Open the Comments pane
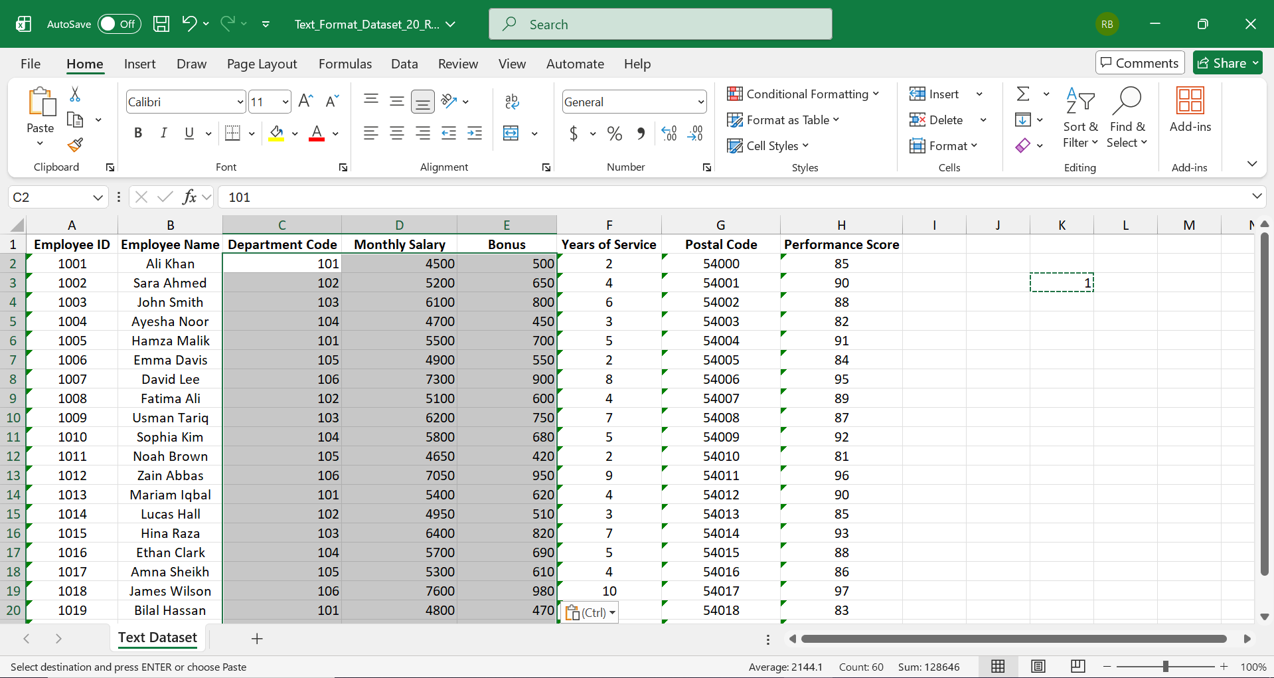This screenshot has height=678, width=1274. point(1140,63)
